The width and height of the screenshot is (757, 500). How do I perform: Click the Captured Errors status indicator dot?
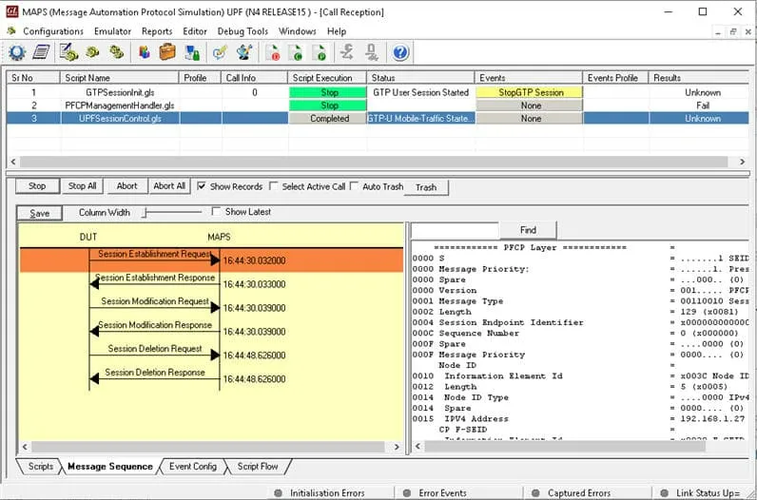[535, 492]
